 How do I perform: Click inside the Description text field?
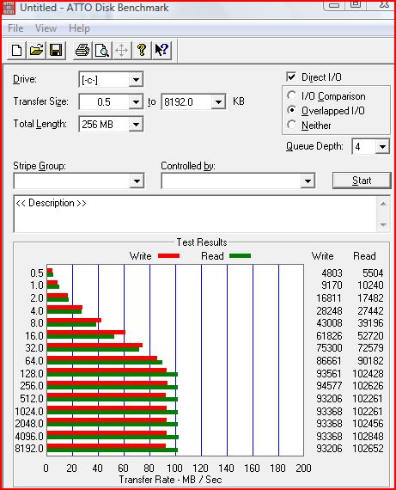(196, 214)
